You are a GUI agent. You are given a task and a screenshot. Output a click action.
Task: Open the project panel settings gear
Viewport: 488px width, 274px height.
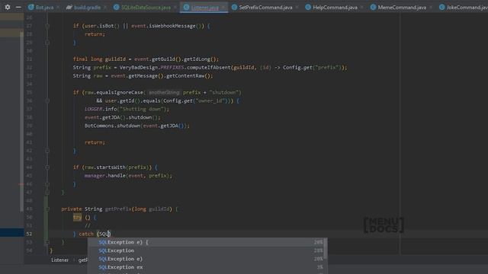point(8,7)
